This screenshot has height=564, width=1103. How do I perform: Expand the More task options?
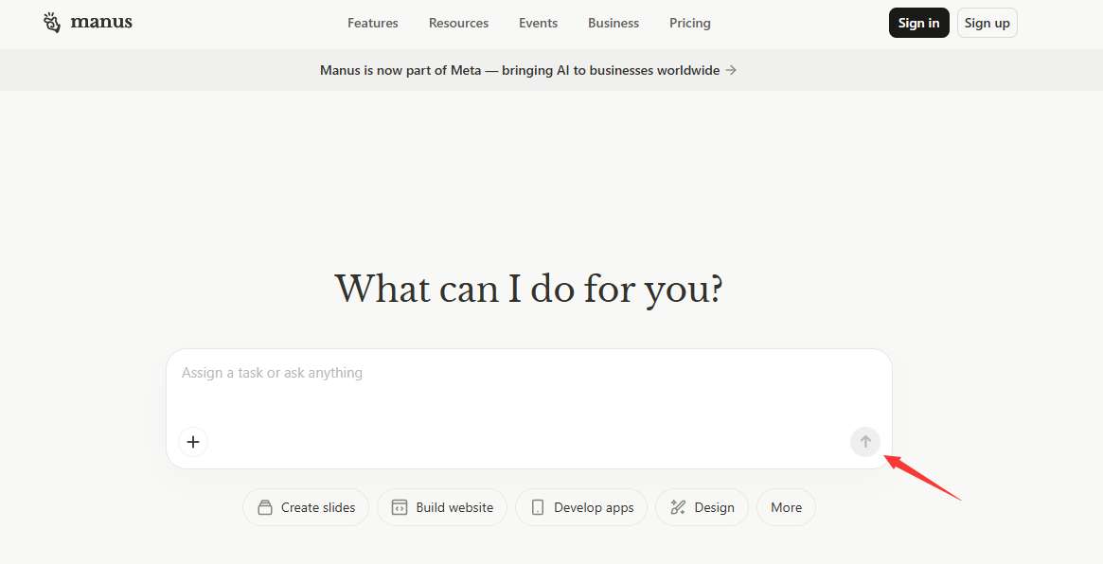pyautogui.click(x=786, y=508)
